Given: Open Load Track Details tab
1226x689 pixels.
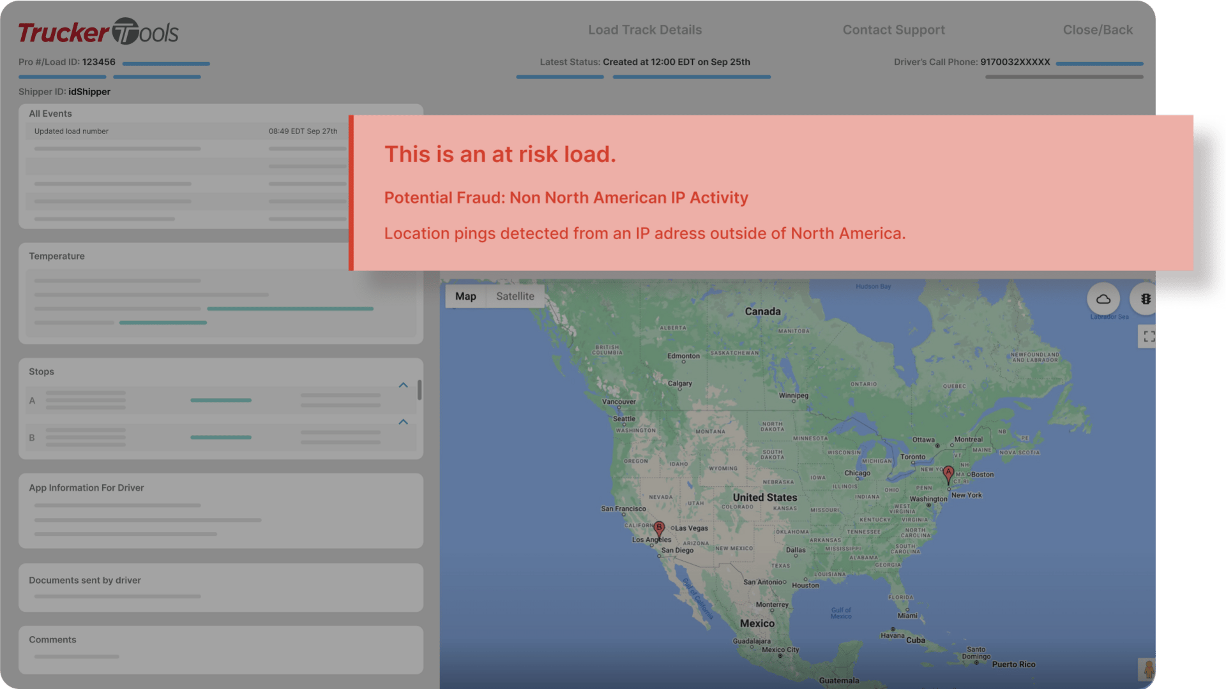Looking at the screenshot, I should coord(644,30).
